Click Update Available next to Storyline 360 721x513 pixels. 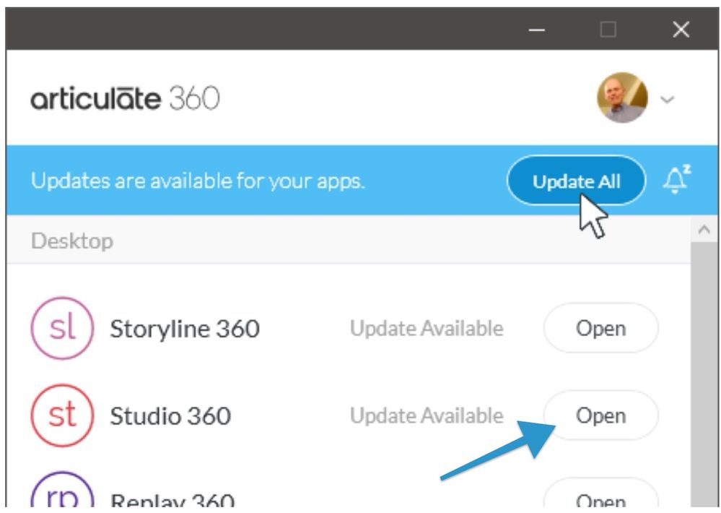coord(427,328)
